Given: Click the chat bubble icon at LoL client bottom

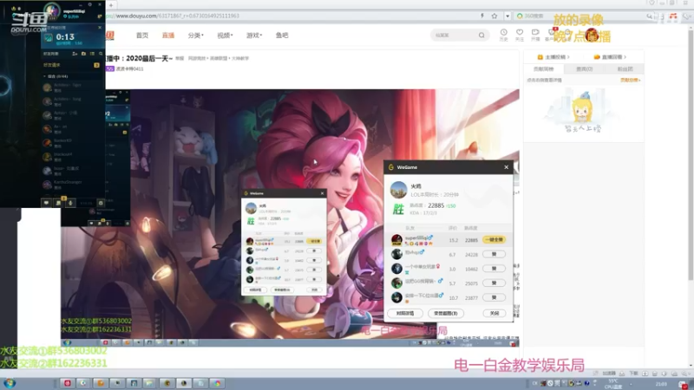Looking at the screenshot, I should [x=46, y=203].
